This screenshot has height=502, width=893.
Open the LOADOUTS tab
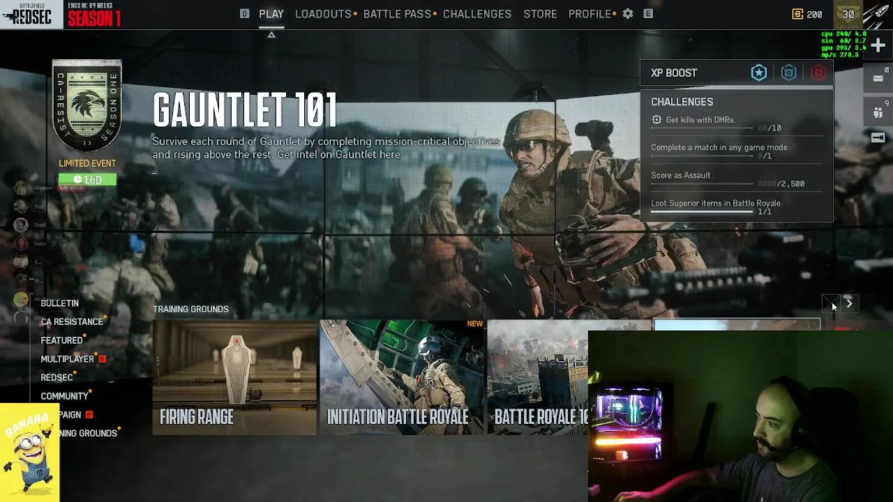323,14
